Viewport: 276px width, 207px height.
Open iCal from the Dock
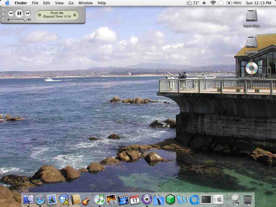[135, 200]
